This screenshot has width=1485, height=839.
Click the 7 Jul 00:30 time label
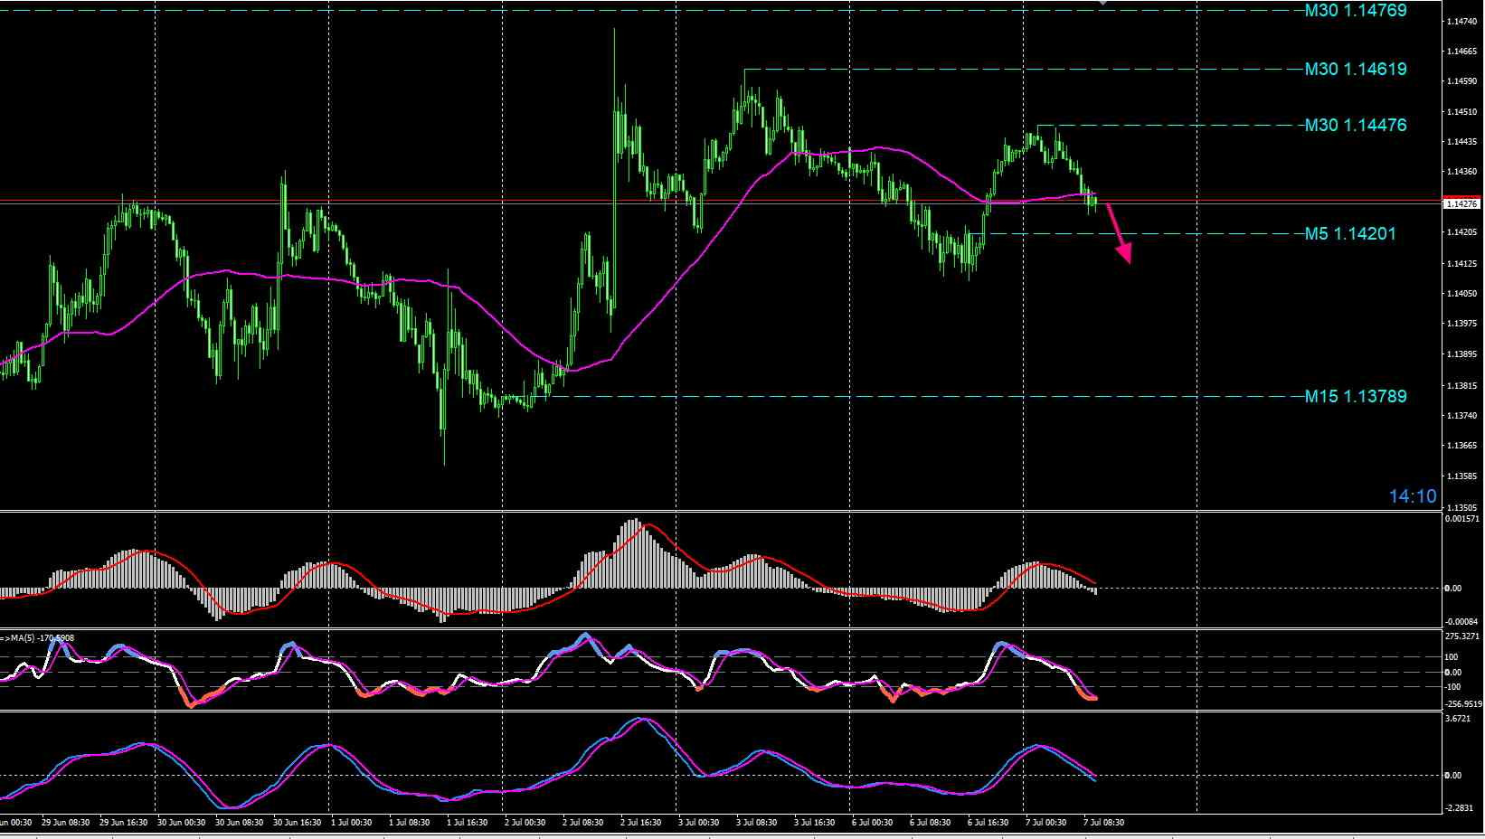point(1045,823)
